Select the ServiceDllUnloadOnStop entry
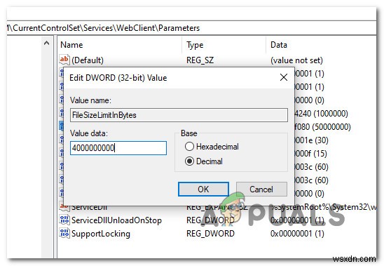The height and width of the screenshot is (266, 384). tap(116, 220)
